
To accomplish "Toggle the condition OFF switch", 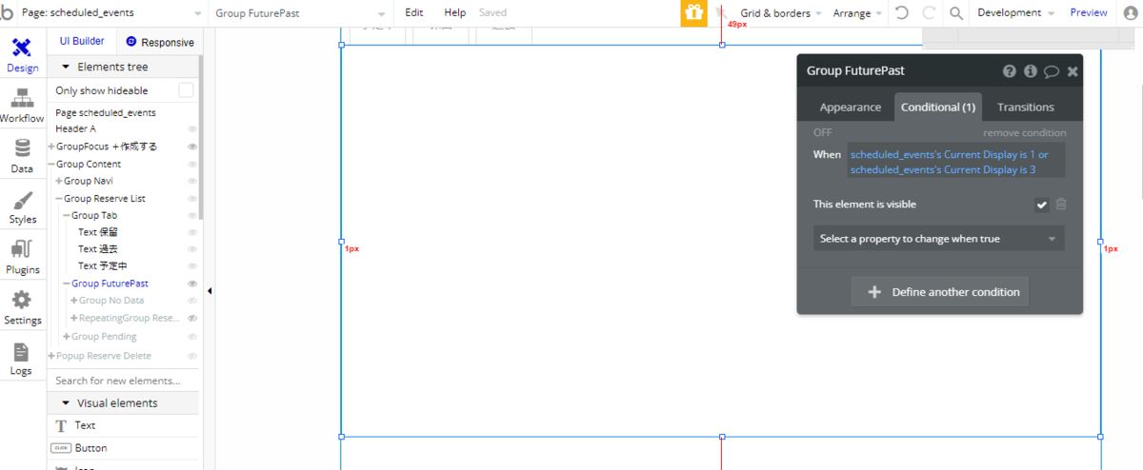I will 823,132.
